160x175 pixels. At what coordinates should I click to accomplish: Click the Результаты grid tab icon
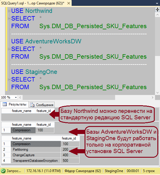[x=5, y=104]
